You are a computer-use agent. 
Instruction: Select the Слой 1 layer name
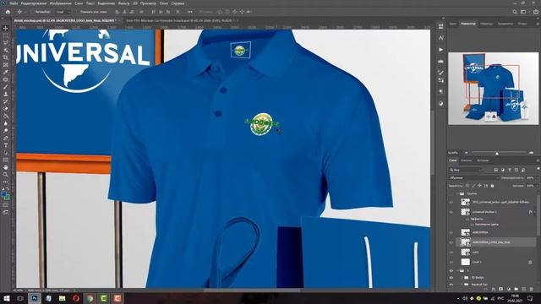coord(477,262)
